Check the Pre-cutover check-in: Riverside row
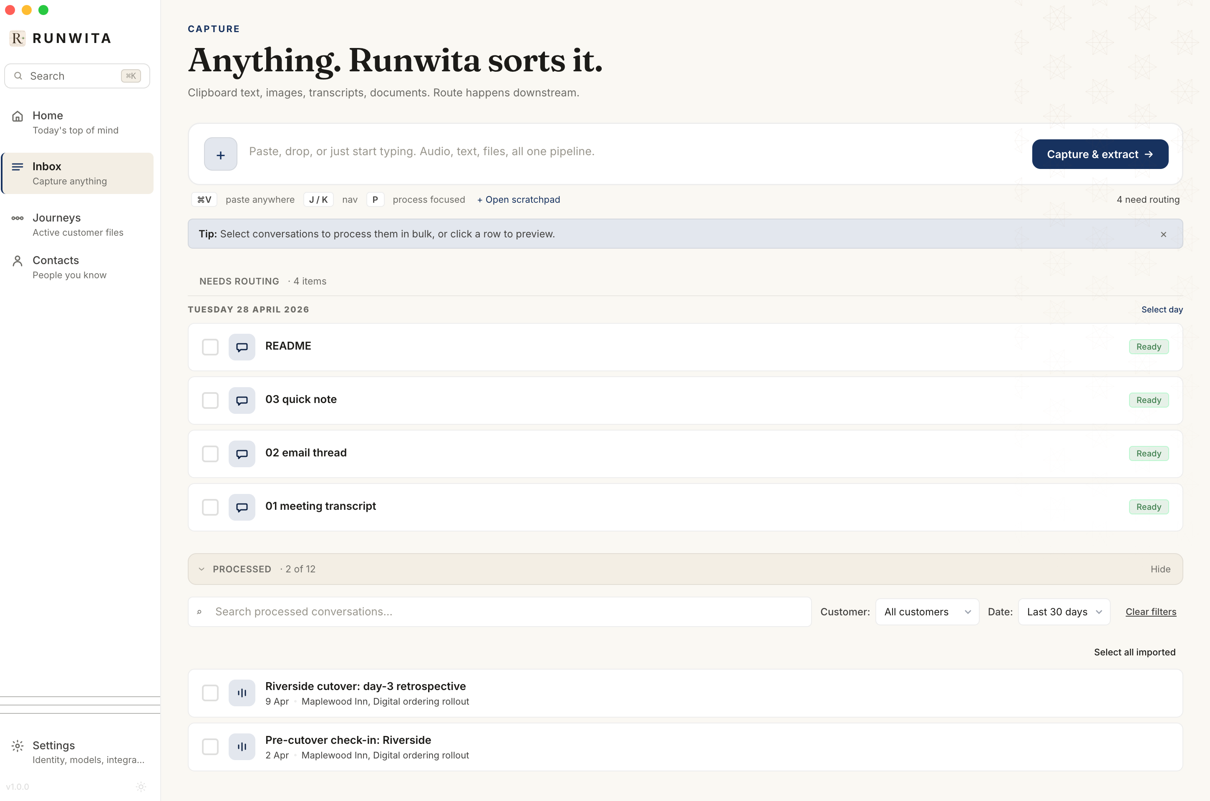Screen dimensions: 1210x801 [209, 746]
